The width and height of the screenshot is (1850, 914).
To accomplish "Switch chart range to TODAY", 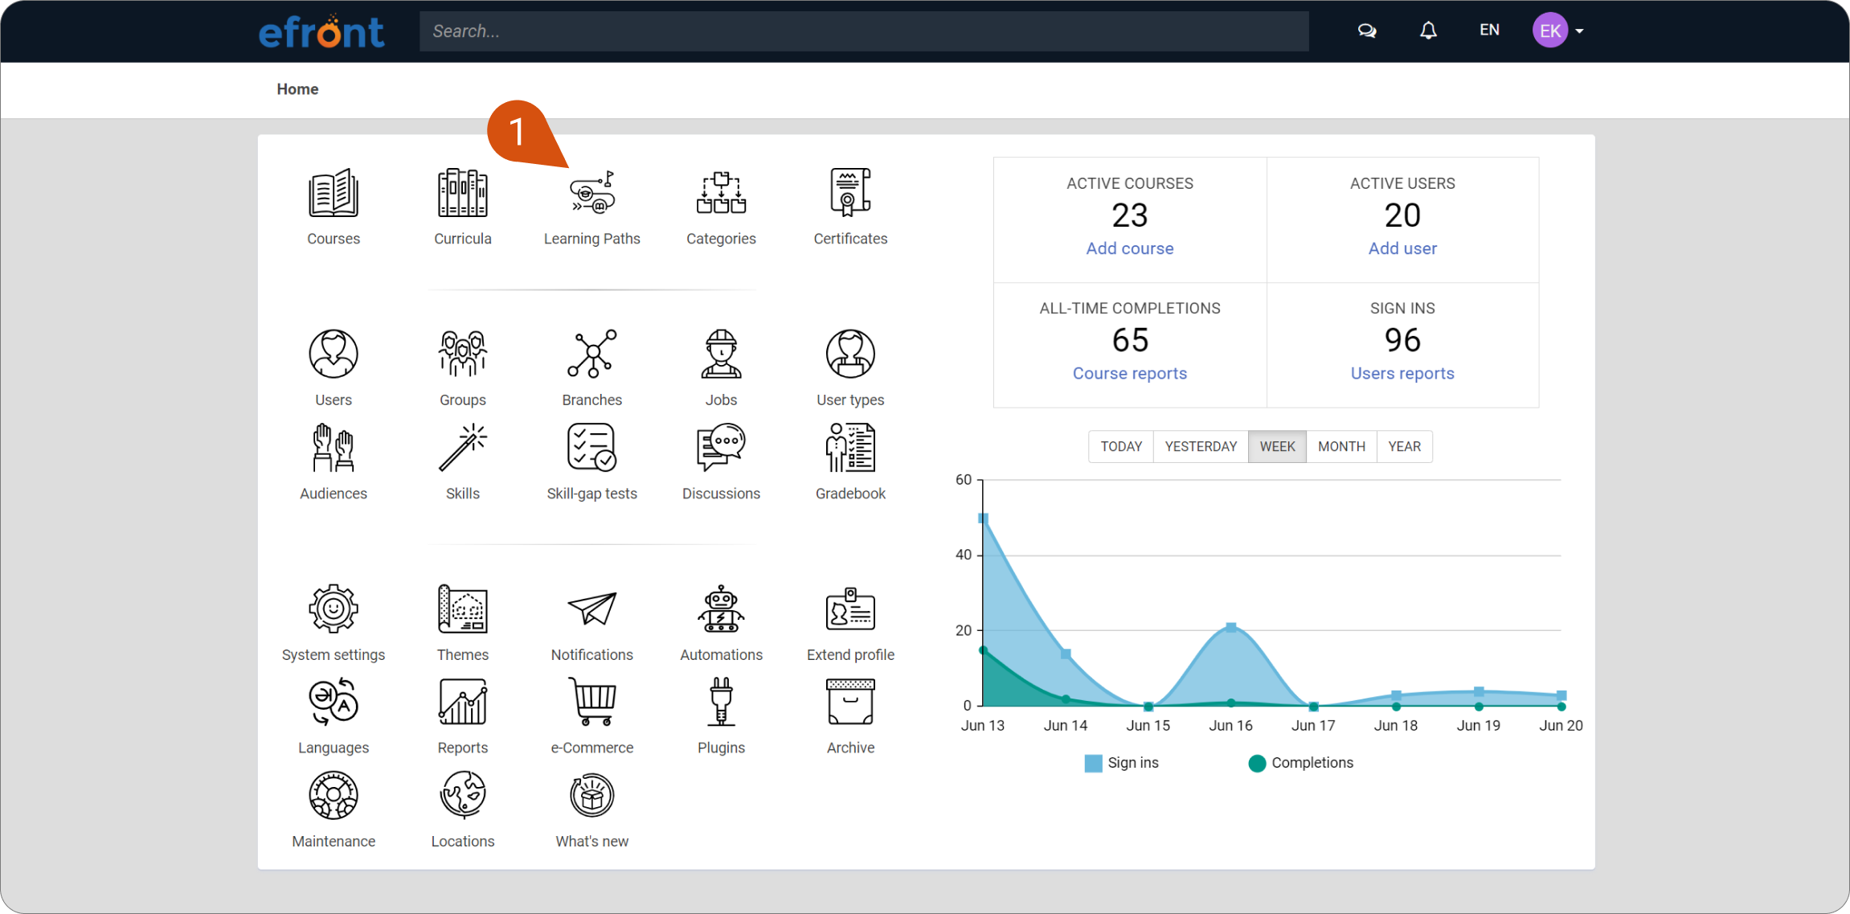I will [1120, 447].
